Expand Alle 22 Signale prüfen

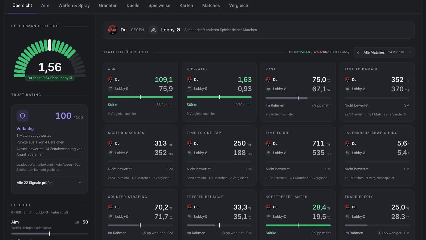(x=50, y=183)
